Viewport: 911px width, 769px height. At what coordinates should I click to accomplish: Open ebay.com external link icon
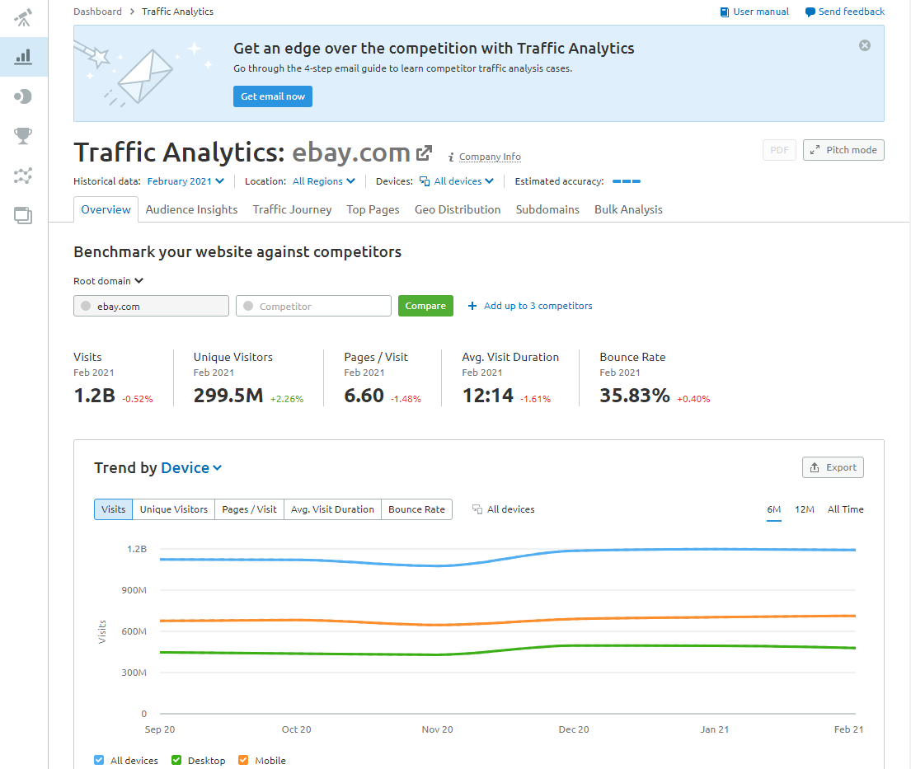click(x=425, y=152)
